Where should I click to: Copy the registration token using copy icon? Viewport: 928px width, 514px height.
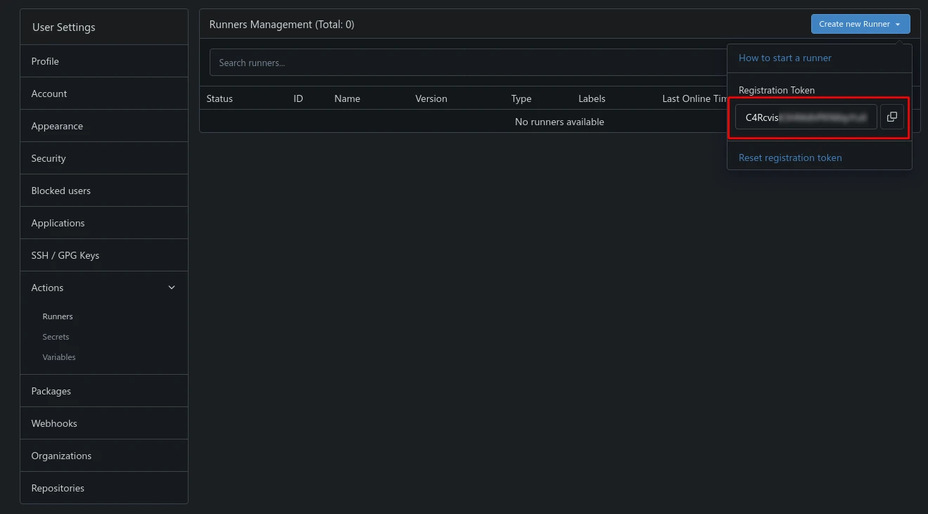click(x=891, y=117)
